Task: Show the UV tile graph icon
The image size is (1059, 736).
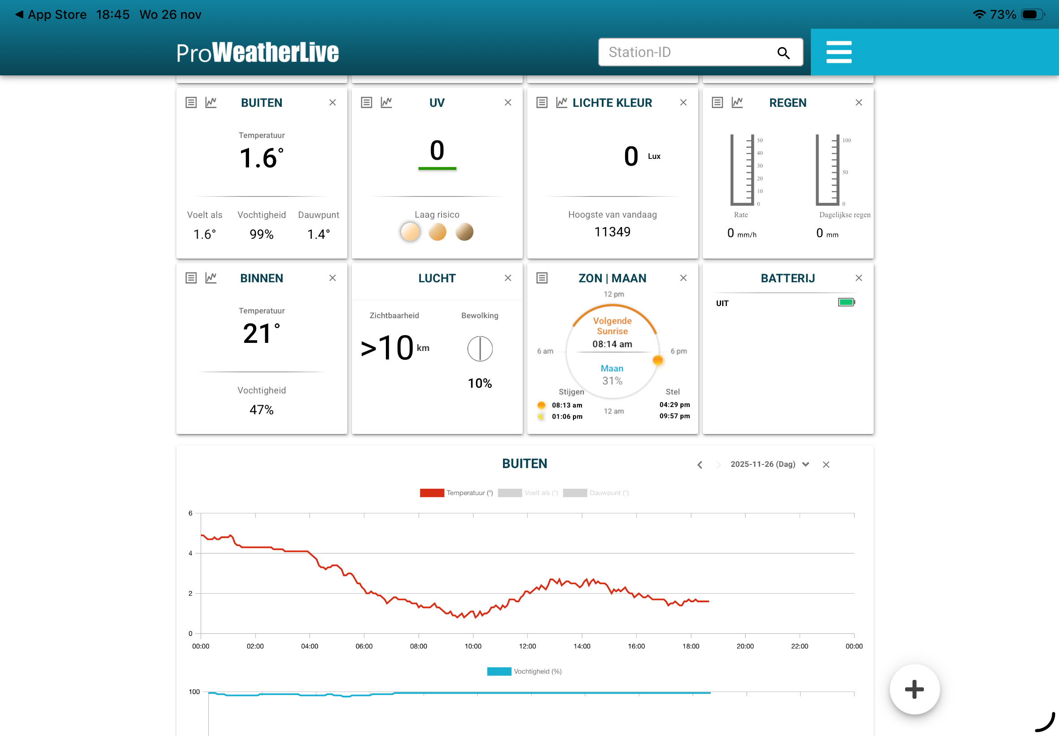Action: (x=386, y=102)
